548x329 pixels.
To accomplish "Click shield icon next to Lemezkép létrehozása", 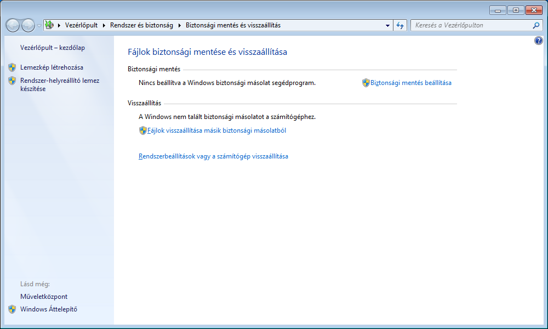I will pos(12,67).
